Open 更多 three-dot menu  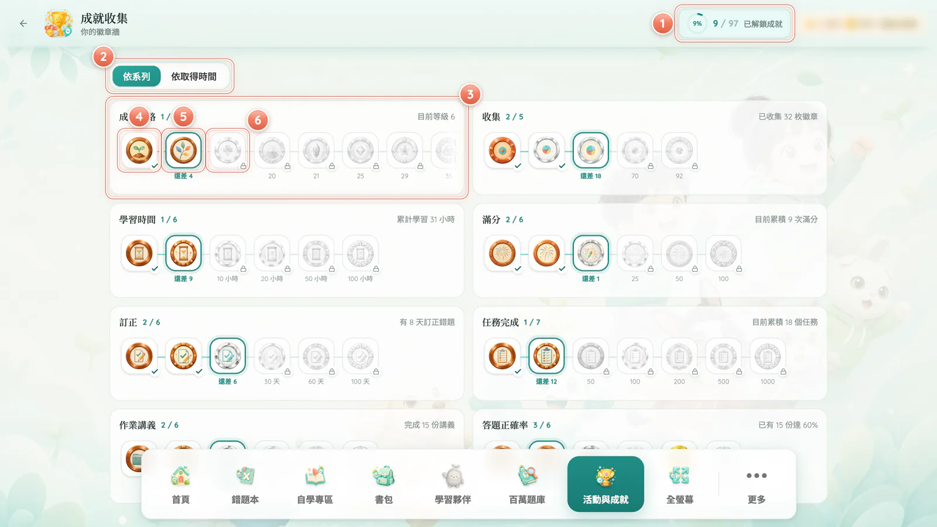point(757,484)
